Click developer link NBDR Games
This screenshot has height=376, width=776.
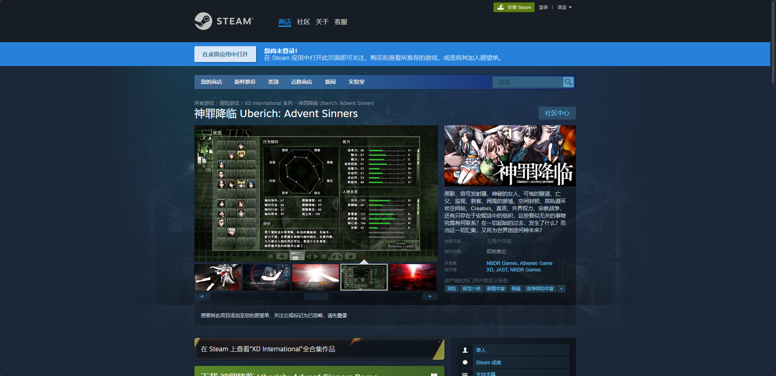(x=502, y=263)
